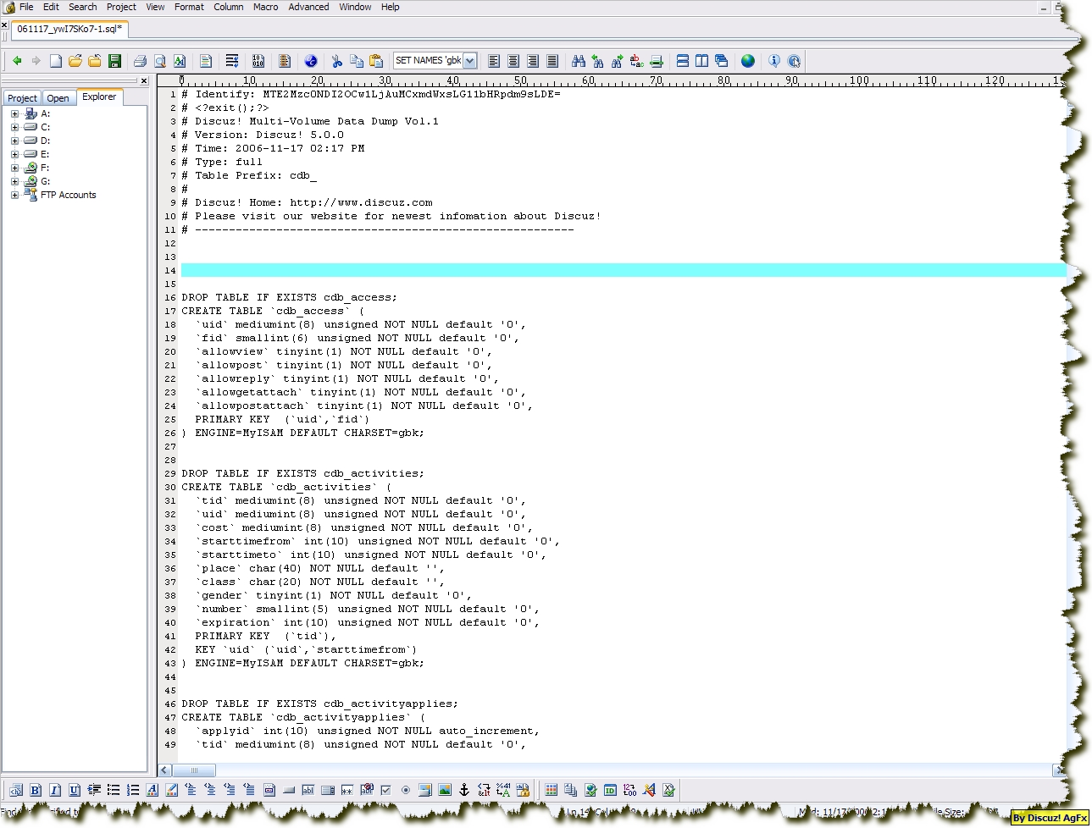1092x828 pixels.
Task: Click the Print icon
Action: [140, 61]
